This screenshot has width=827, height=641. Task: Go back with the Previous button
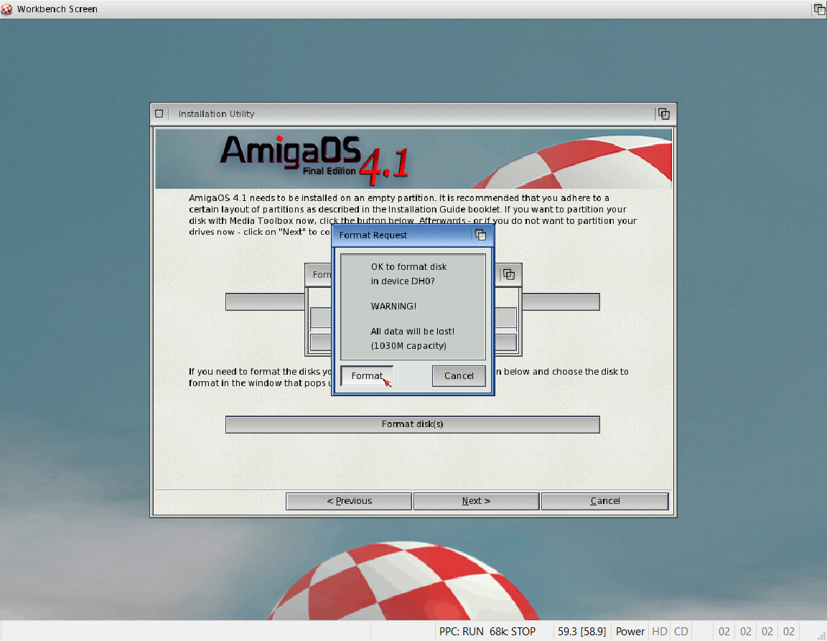(x=349, y=501)
